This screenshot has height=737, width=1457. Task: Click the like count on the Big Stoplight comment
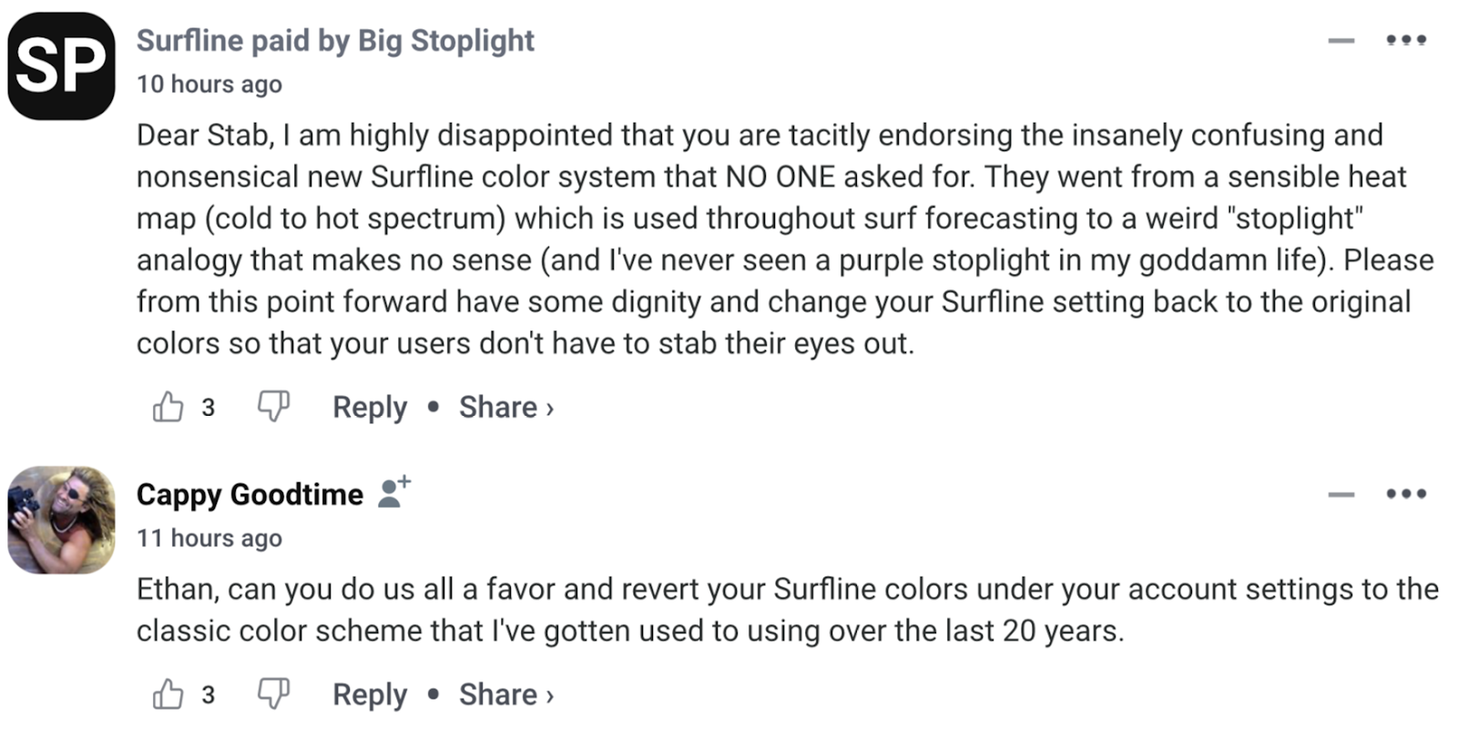[208, 408]
